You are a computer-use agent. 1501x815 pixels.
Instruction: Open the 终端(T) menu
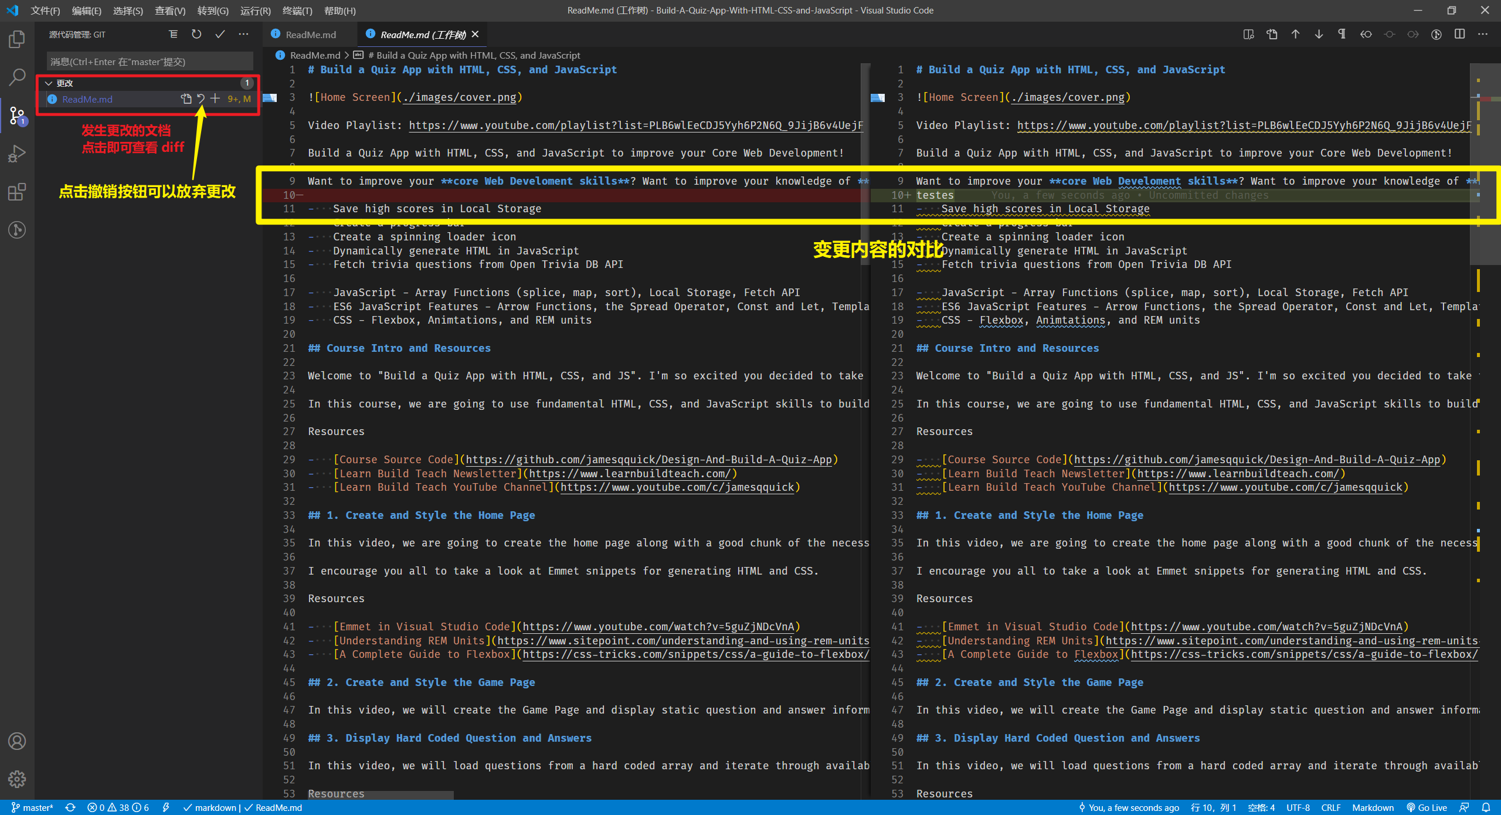[297, 11]
